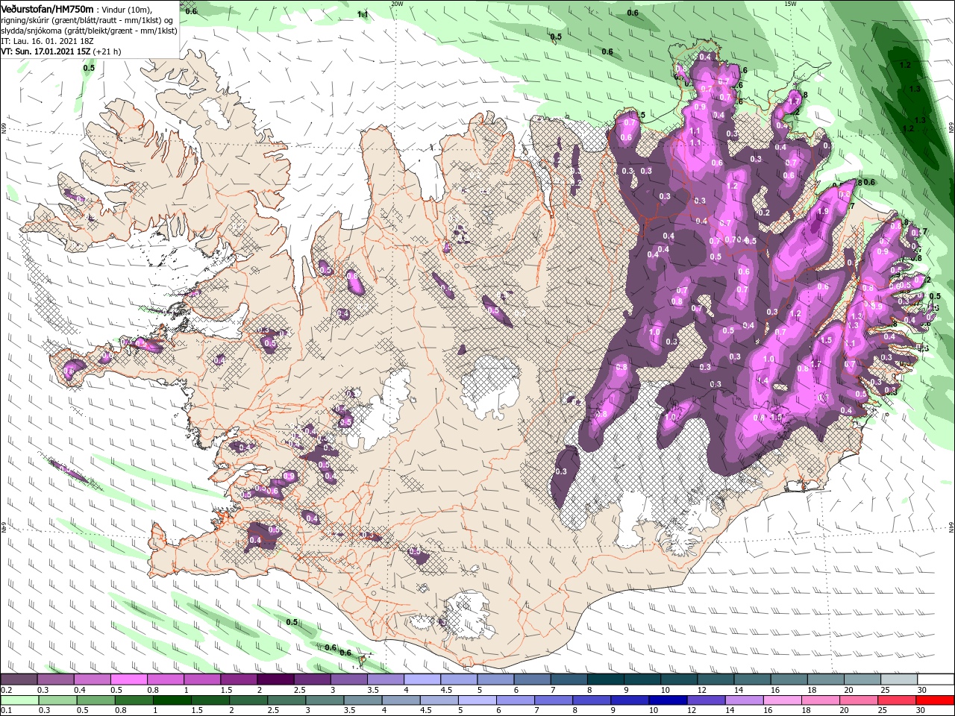Click the IT: Lau. 16. 01. 2021 18Z line
This screenshot has height=716, width=955.
(x=48, y=41)
